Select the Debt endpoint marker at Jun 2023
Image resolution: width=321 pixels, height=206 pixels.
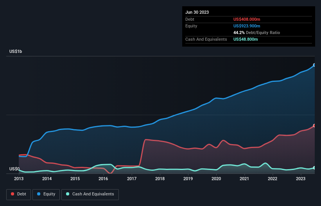pos(314,125)
